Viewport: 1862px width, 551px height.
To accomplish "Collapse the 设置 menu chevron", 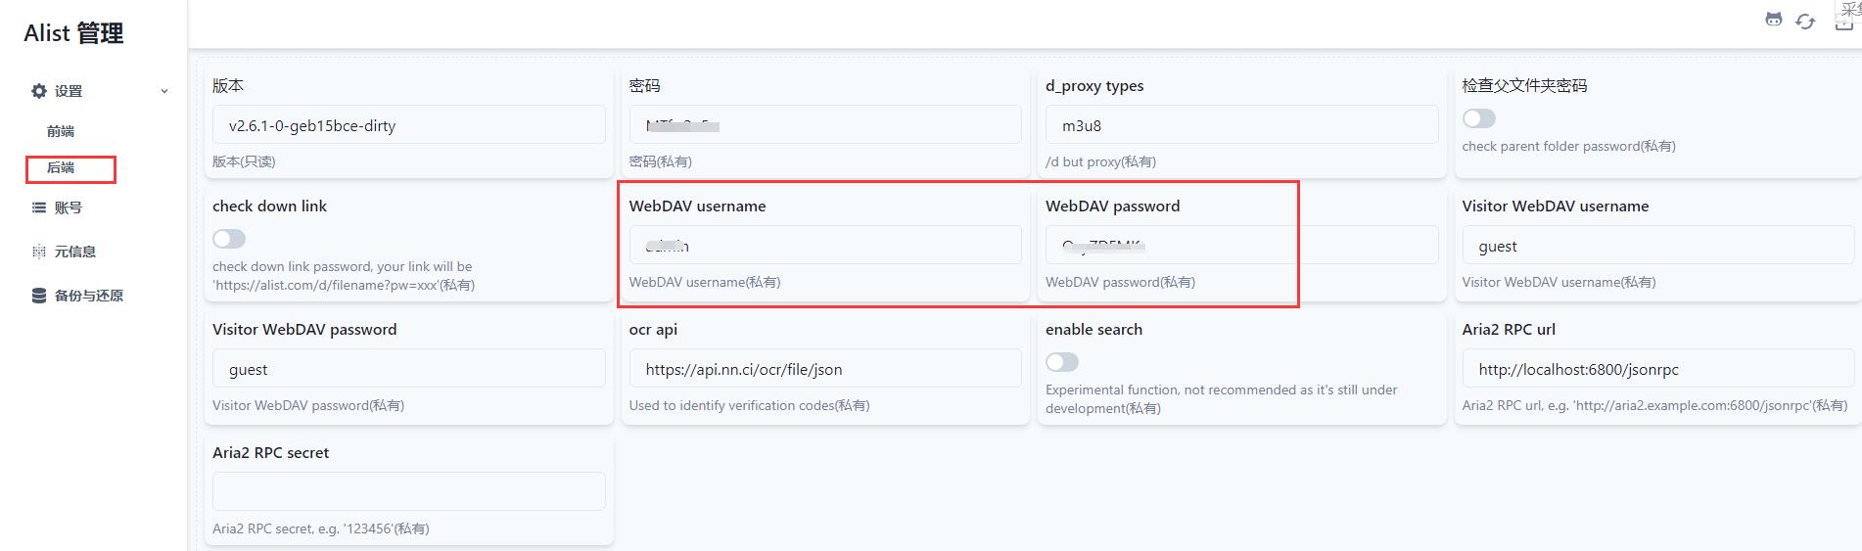I will coord(163,91).
